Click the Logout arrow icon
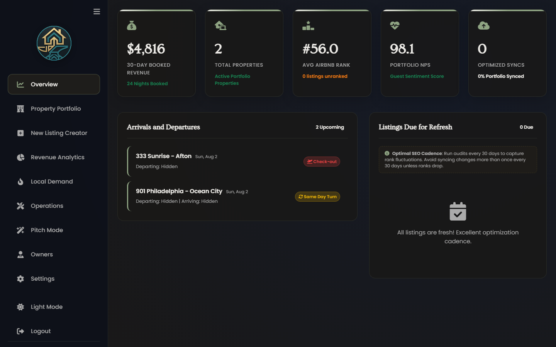The height and width of the screenshot is (347, 556). [x=20, y=331]
